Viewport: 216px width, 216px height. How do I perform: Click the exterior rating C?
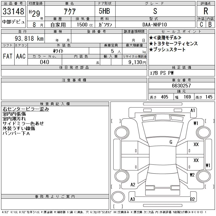pos(201,24)
